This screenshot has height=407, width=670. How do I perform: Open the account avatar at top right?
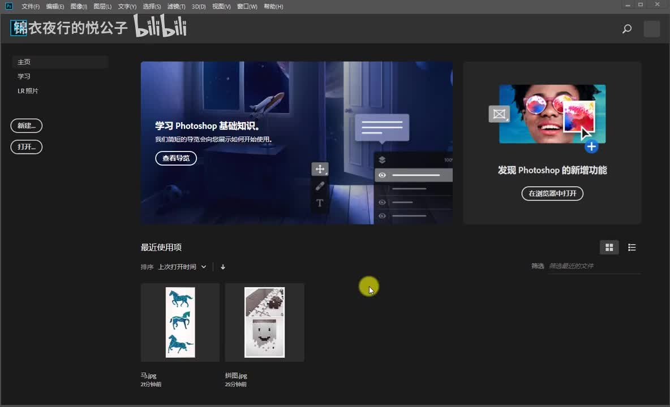point(652,29)
